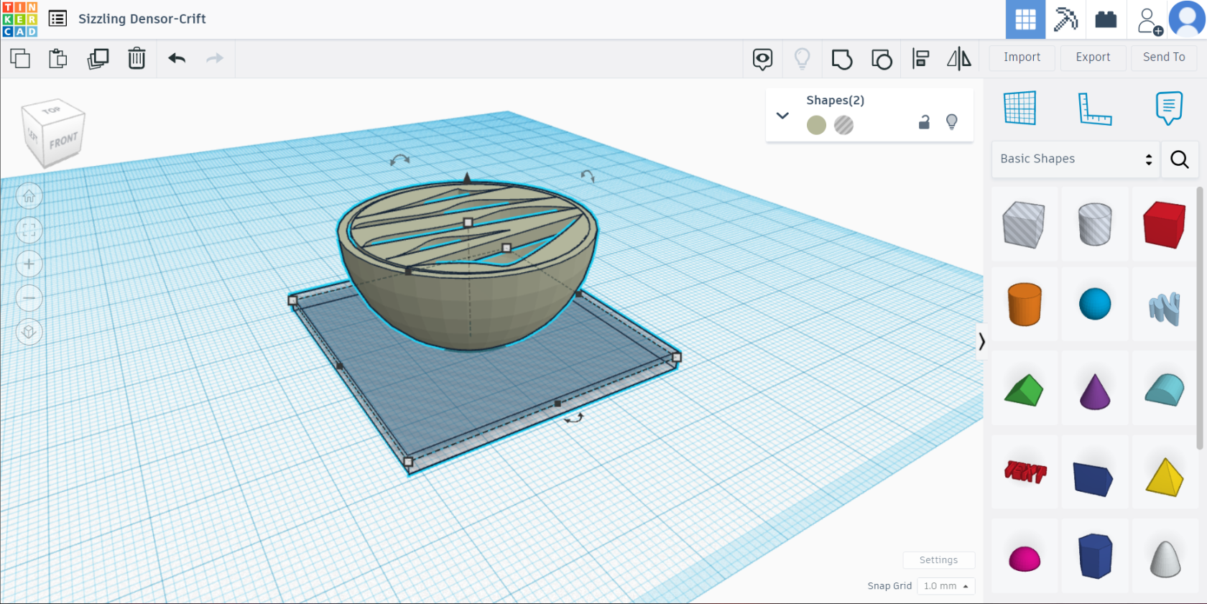The image size is (1207, 604).
Task: Select the Ruler tool
Action: tap(1095, 108)
